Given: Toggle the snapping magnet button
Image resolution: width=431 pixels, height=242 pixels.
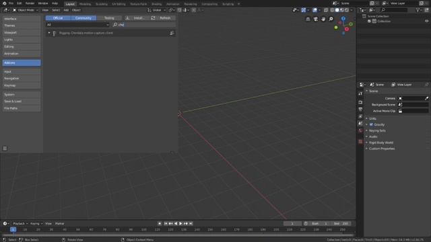Looking at the screenshot, I should point(180,10).
